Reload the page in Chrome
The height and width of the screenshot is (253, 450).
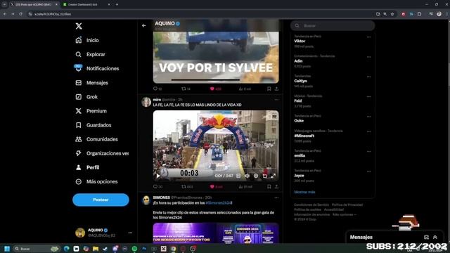pos(20,14)
